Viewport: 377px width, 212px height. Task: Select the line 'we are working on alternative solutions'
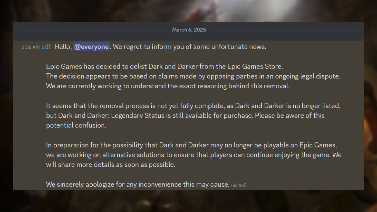click(194, 155)
